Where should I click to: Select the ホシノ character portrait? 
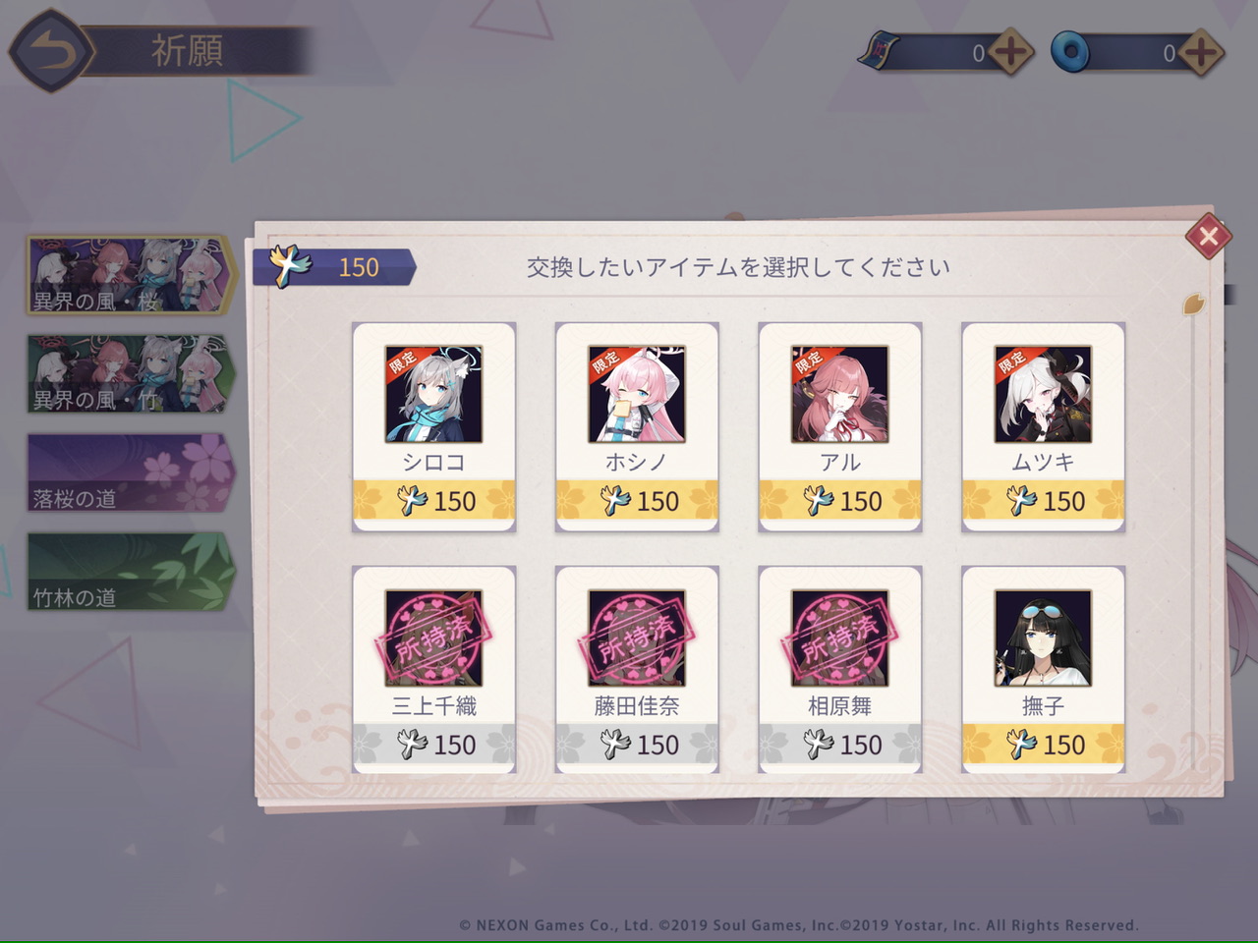(x=637, y=394)
